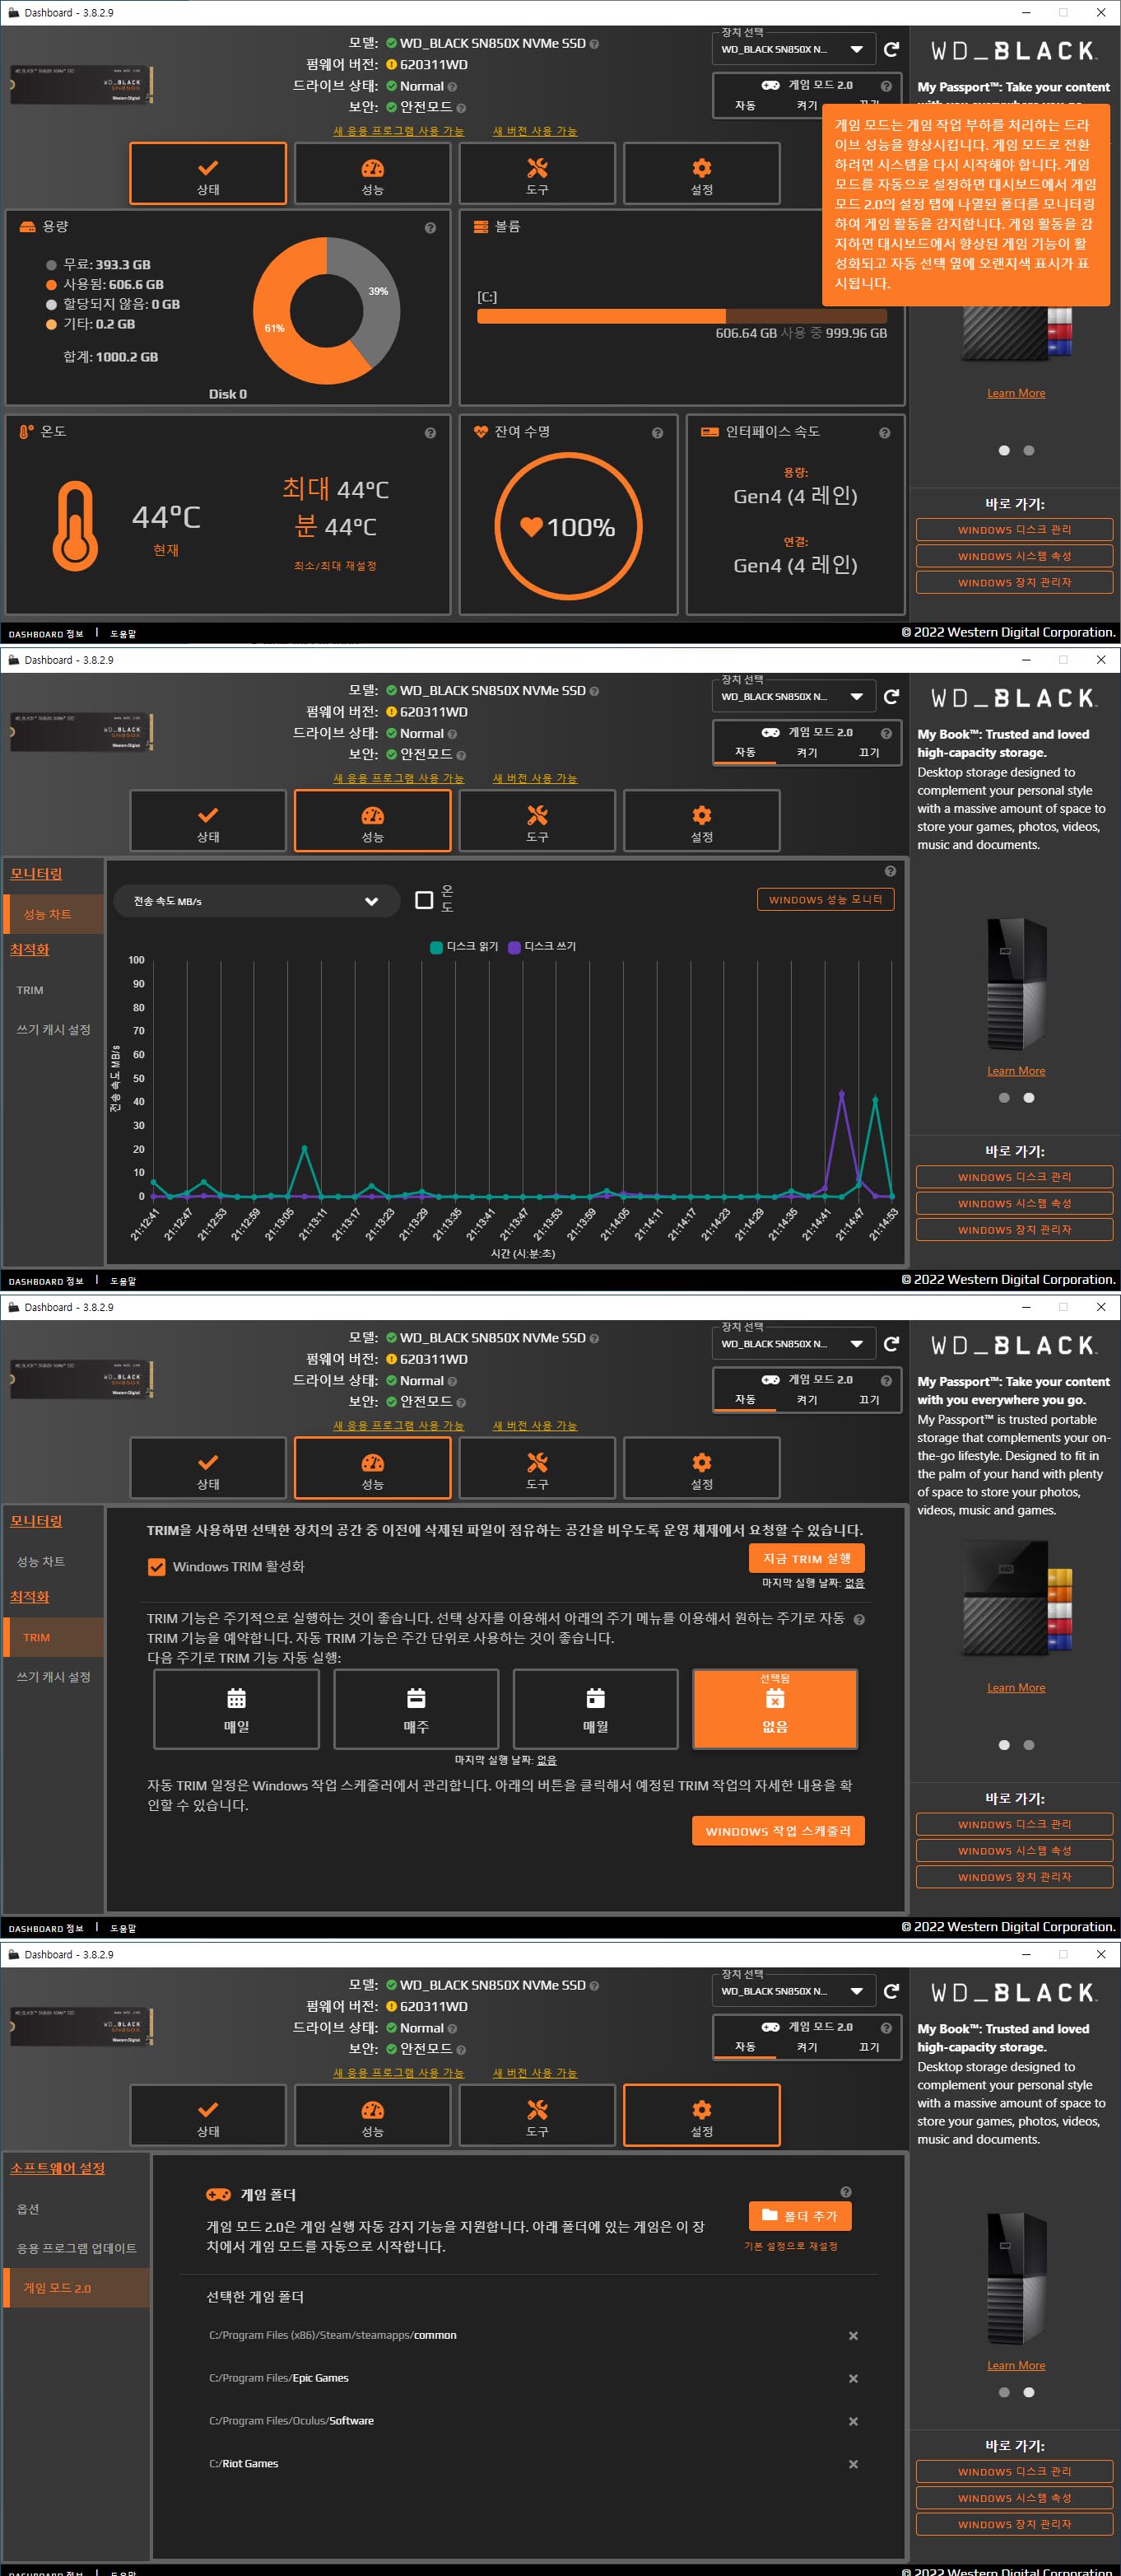Set game mode to 끄기 in game folder window
Viewport: 1121px width, 2576px height.
869,2046
